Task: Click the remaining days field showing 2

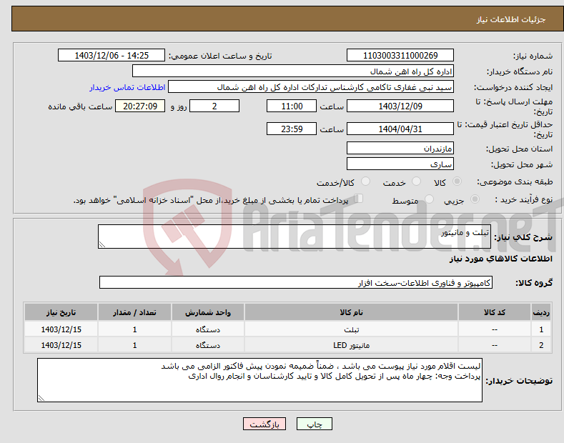Action: click(214, 106)
